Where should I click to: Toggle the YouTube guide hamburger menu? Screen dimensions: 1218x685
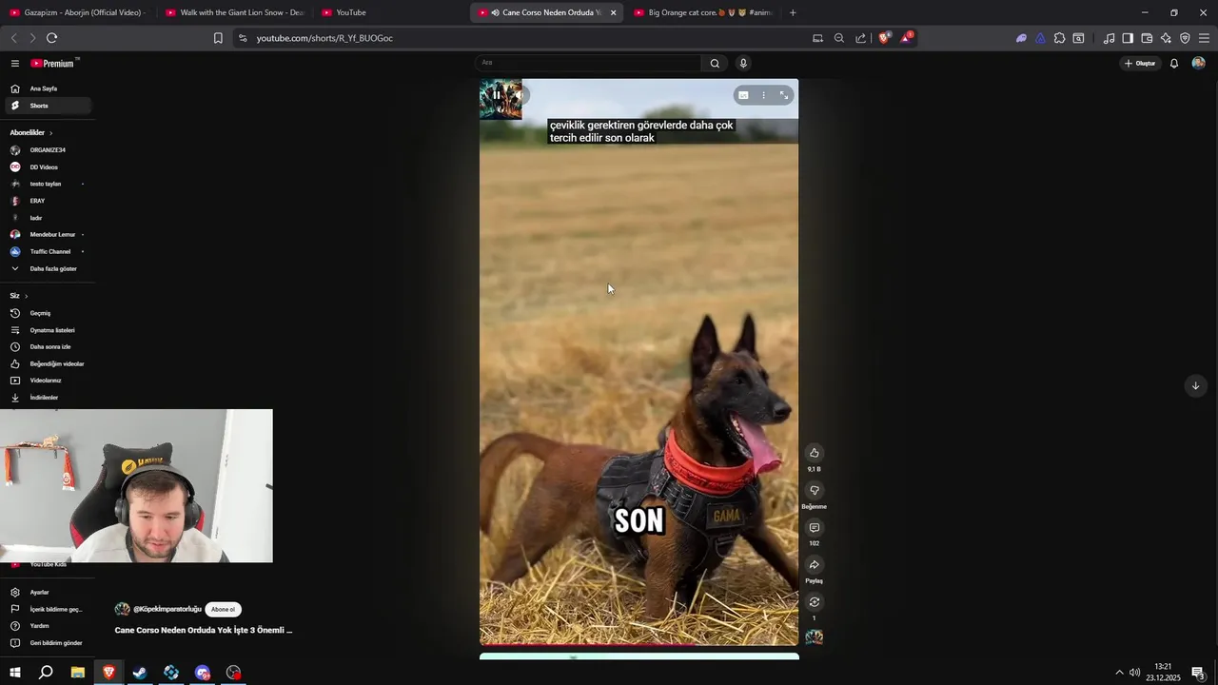click(x=15, y=63)
